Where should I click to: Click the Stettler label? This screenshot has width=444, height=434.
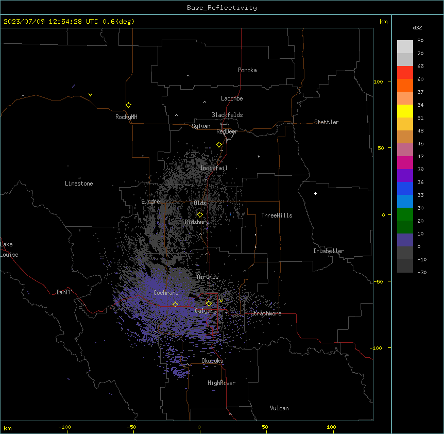pyautogui.click(x=327, y=122)
